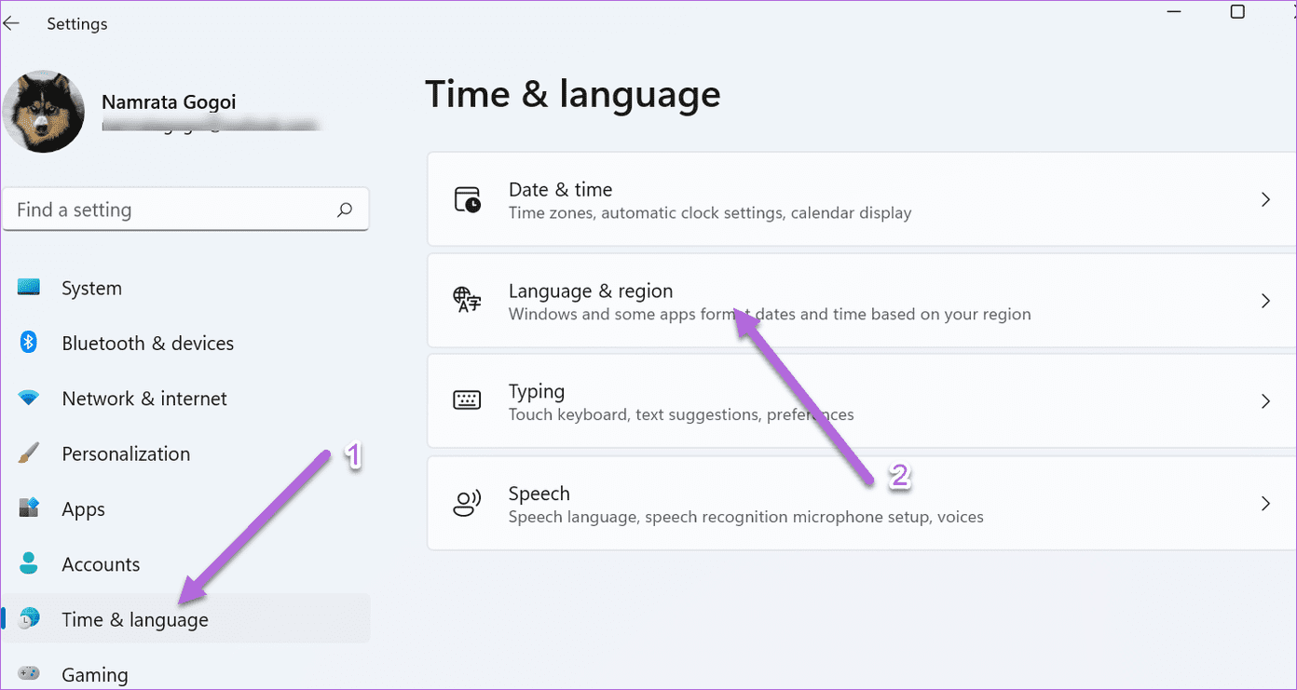1297x690 pixels.
Task: Expand the Date & time chevron
Action: point(1265,199)
